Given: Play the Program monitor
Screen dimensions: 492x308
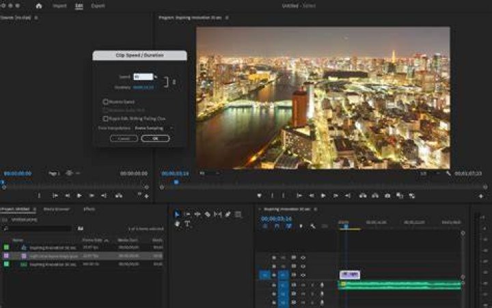Looking at the screenshot, I should coord(323,196).
